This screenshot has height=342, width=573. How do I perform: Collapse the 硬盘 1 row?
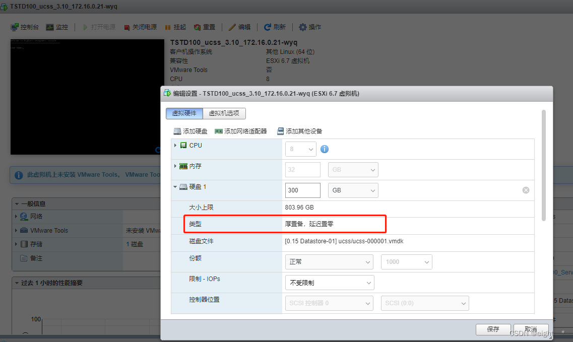point(175,187)
